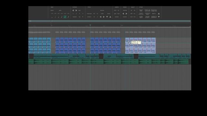Click the Grid section split button
The image size is (207, 116).
click(60, 10)
